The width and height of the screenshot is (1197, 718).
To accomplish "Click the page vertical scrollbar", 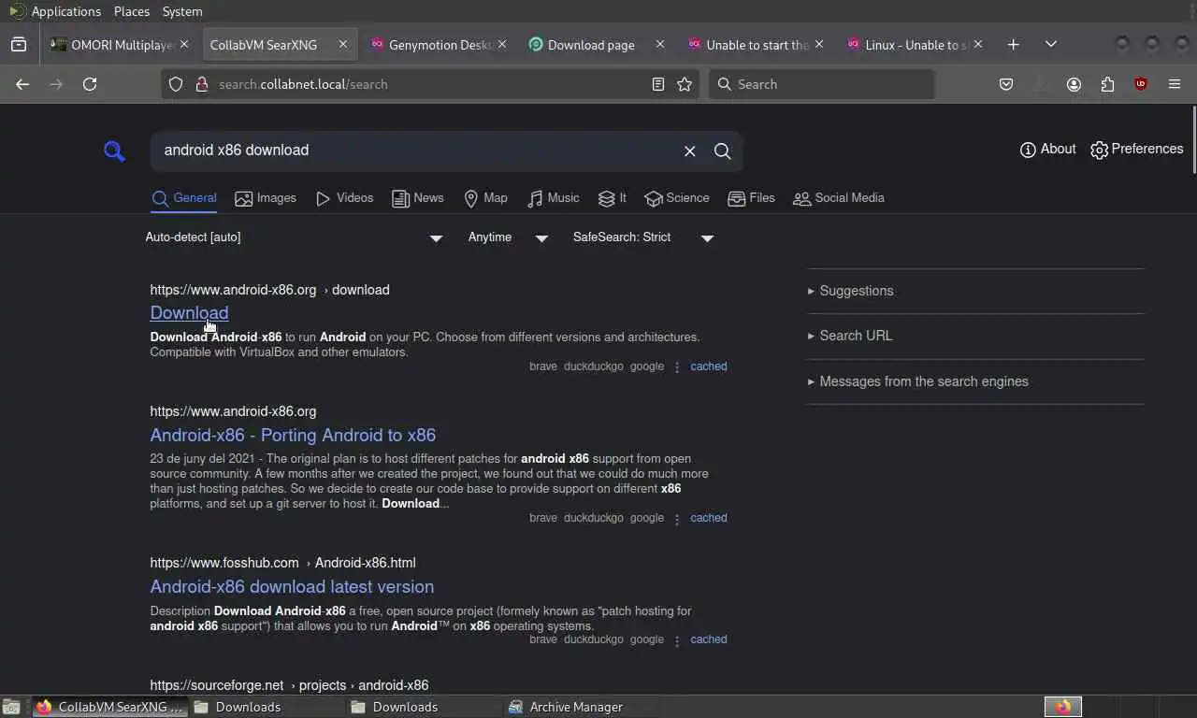I will click(x=1192, y=140).
